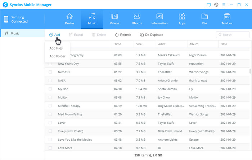Click the Refresh button
This screenshot has width=252, height=160.
click(123, 35)
